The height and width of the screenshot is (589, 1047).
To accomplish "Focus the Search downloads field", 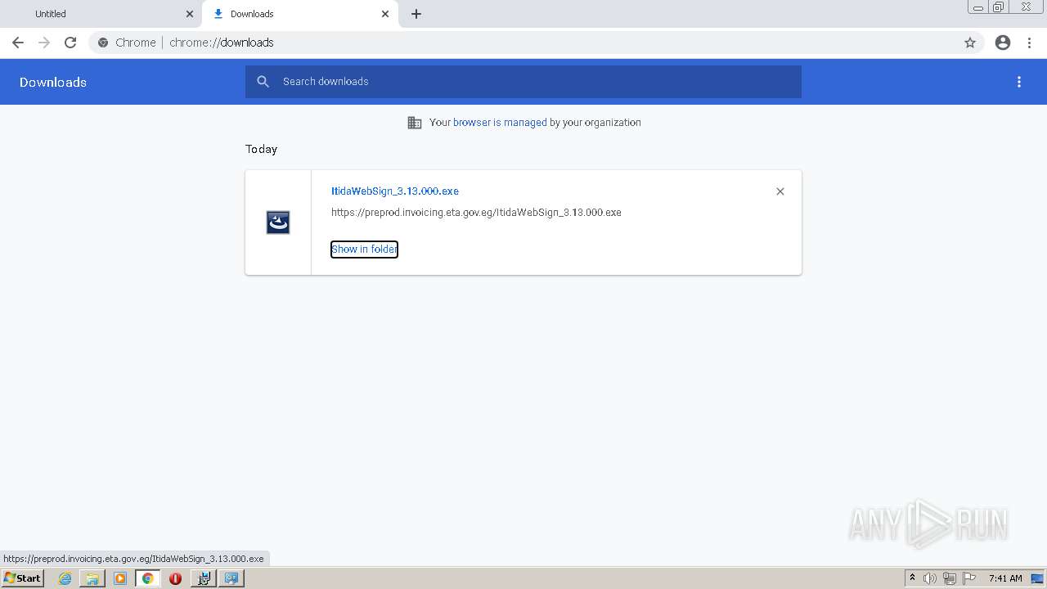I will 523,82.
